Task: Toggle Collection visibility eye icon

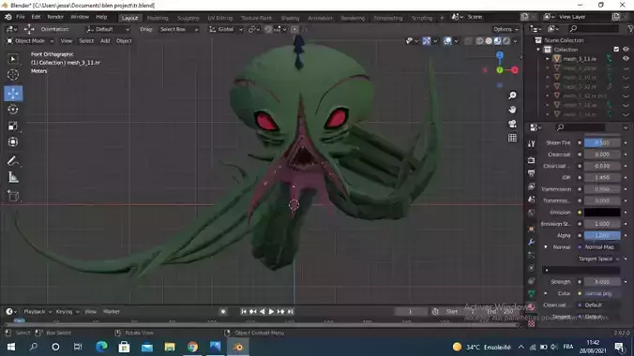Action: pyautogui.click(x=626, y=50)
